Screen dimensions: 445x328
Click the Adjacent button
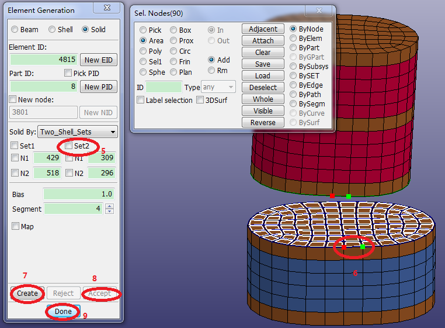(x=263, y=29)
